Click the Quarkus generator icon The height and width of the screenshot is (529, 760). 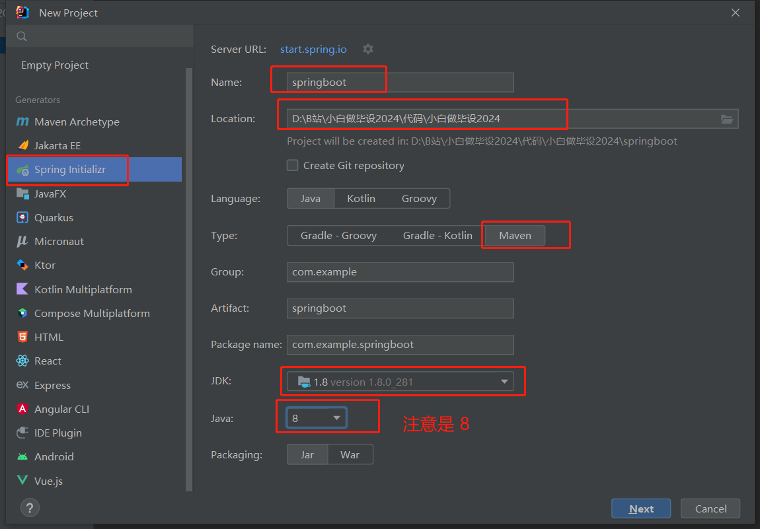click(22, 217)
